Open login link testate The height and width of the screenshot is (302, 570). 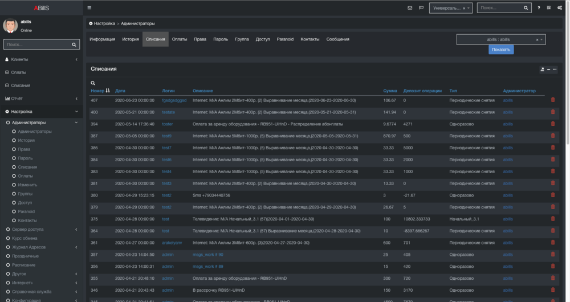click(168, 112)
